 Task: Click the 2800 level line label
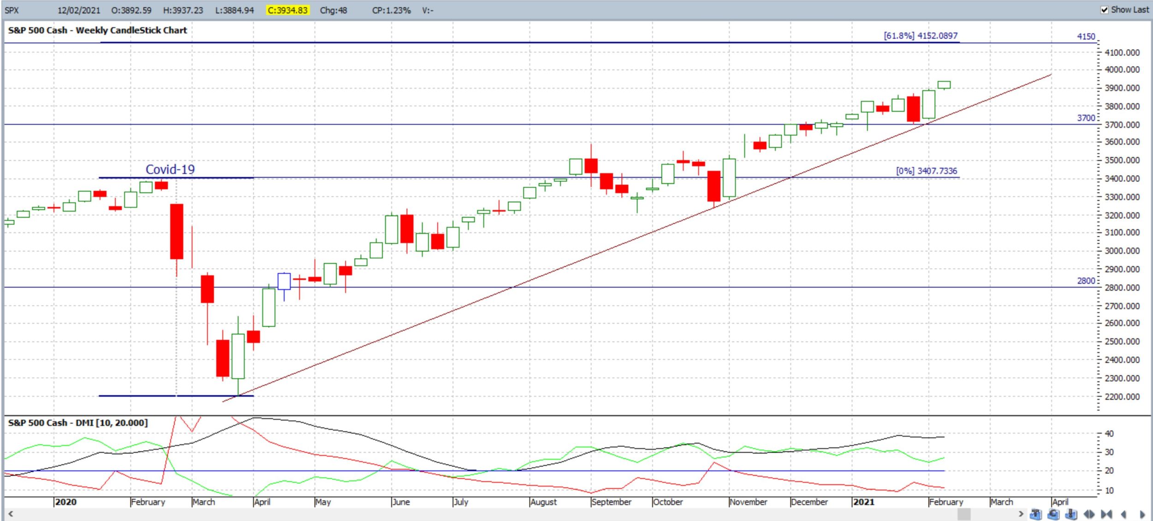pos(1086,281)
